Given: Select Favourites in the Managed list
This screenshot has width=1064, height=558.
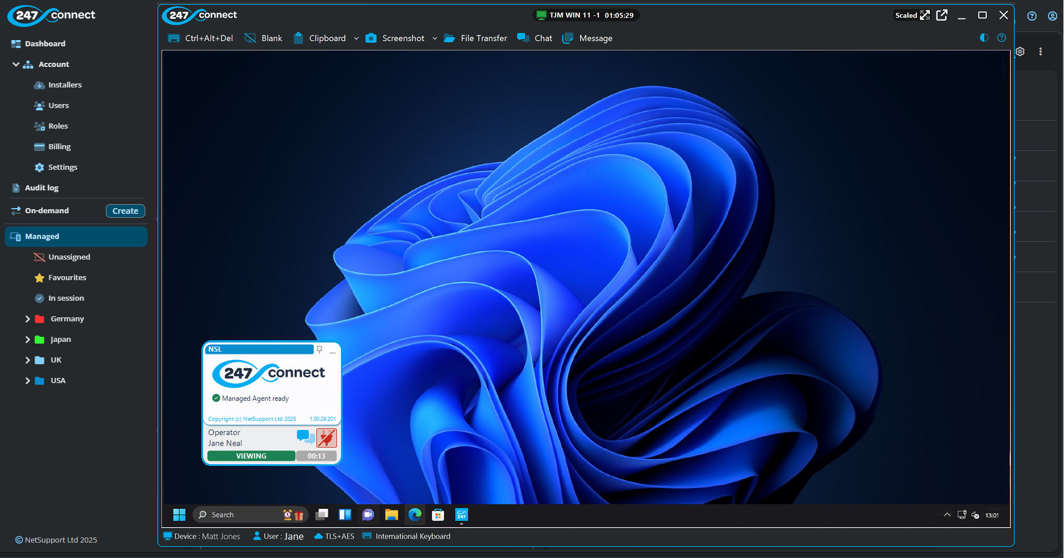Looking at the screenshot, I should tap(67, 278).
